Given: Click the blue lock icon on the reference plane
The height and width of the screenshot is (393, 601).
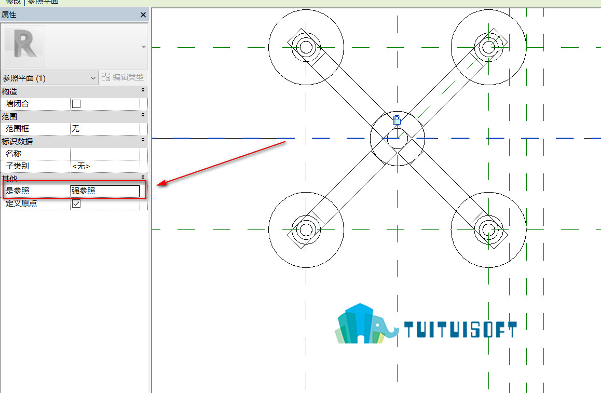Looking at the screenshot, I should pos(397,119).
